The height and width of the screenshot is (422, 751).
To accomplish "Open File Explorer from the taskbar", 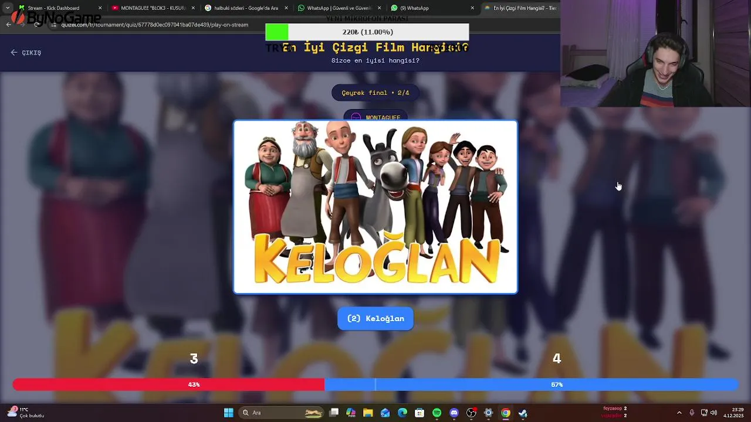I will 368,413.
